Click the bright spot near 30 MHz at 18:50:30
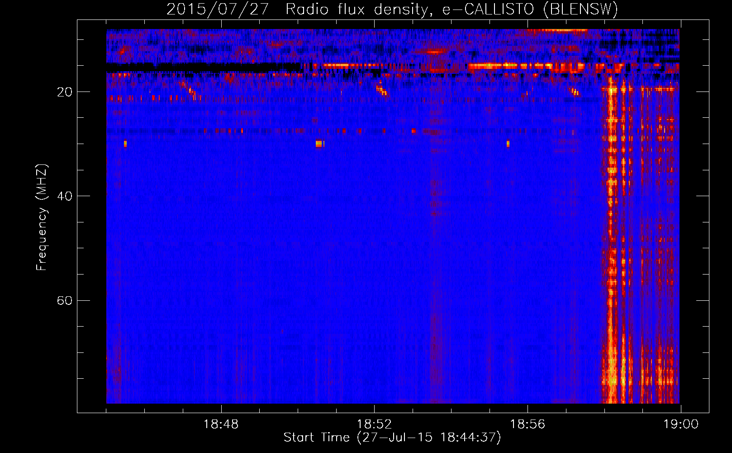 click(x=319, y=144)
